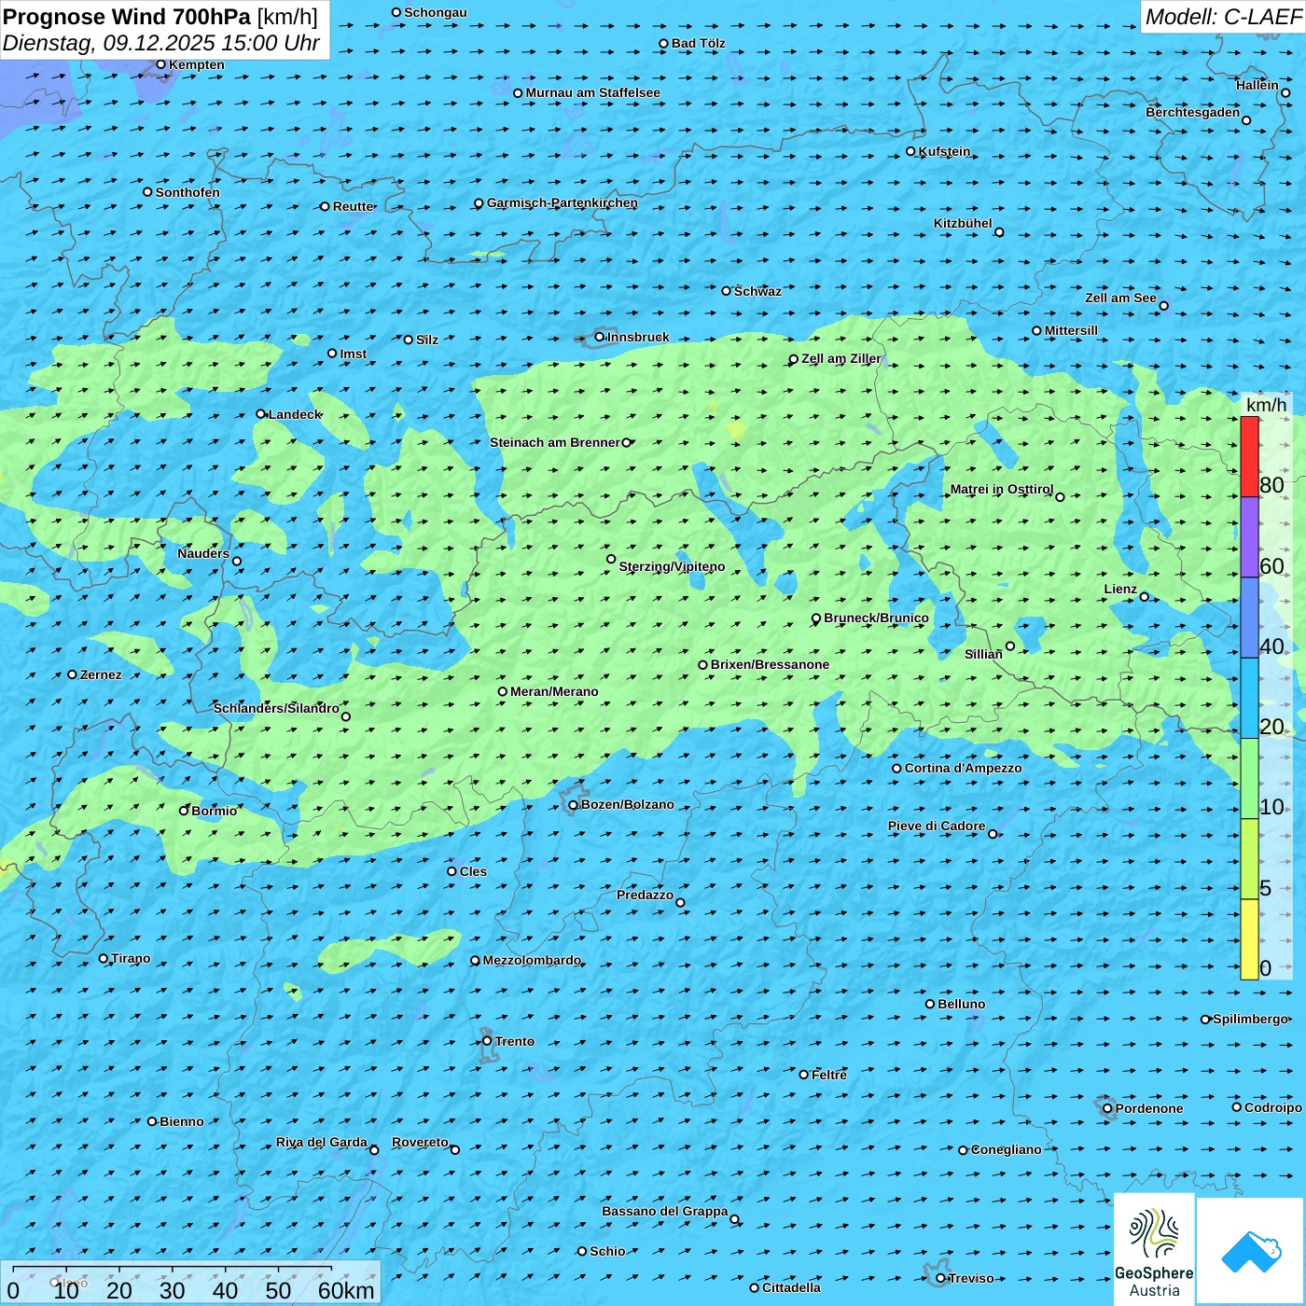Click the GeoSphere Austria logo
This screenshot has width=1306, height=1306.
click(1154, 1248)
